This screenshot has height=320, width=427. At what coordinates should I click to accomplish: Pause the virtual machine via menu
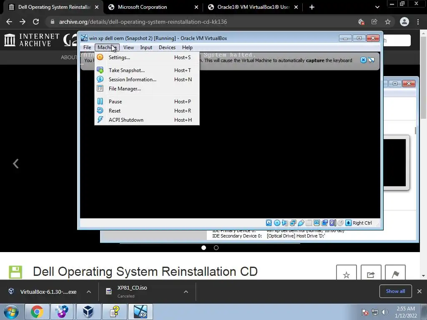pos(147,102)
